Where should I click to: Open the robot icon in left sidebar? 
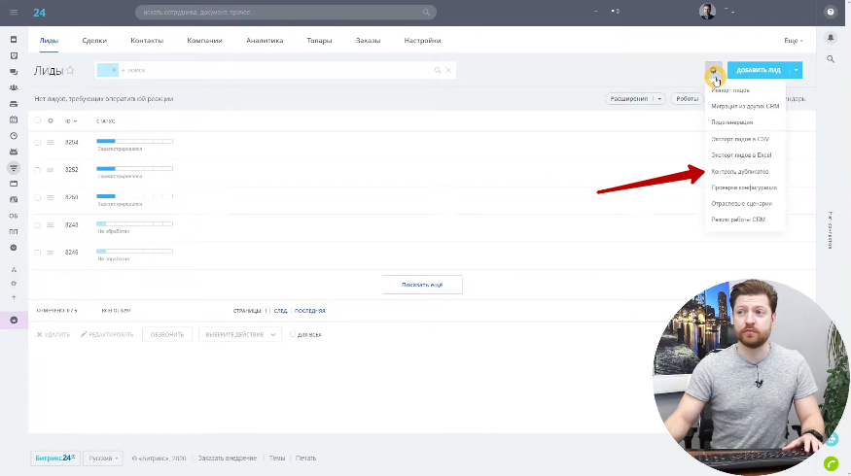tap(14, 152)
